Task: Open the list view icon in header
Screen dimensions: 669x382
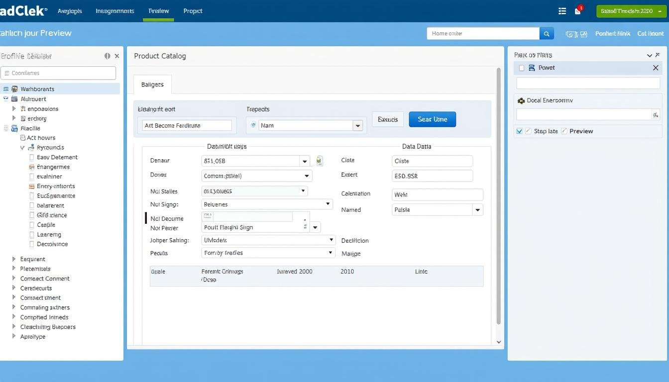Action: 562,10
